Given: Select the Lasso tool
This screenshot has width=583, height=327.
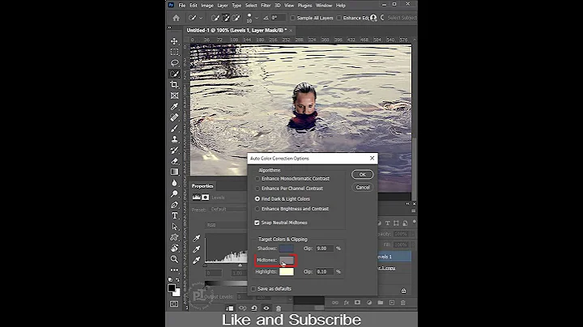Looking at the screenshot, I should pyautogui.click(x=174, y=62).
